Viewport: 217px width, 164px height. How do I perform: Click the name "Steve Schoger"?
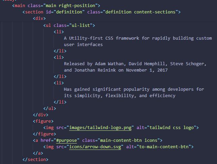(187, 64)
